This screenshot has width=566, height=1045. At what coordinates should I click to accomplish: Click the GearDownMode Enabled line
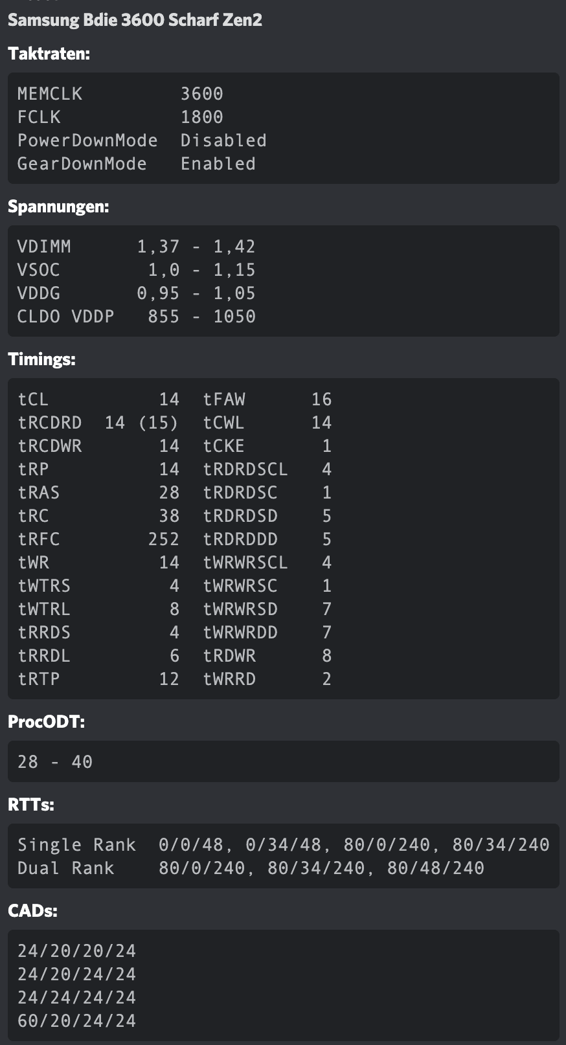(136, 164)
